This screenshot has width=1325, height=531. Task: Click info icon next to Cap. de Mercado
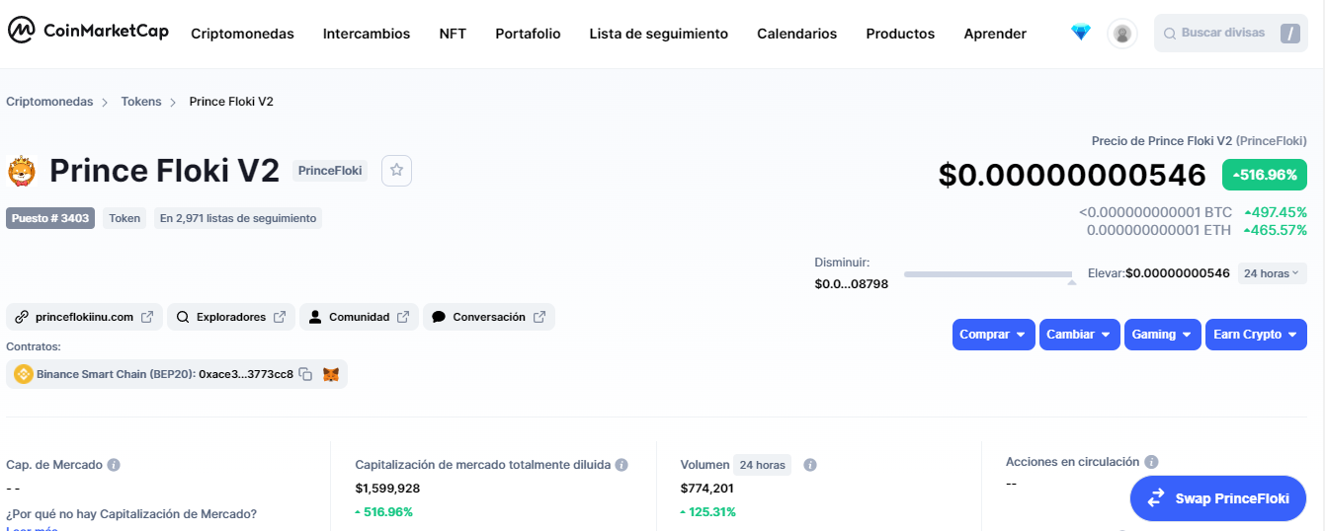(x=114, y=465)
